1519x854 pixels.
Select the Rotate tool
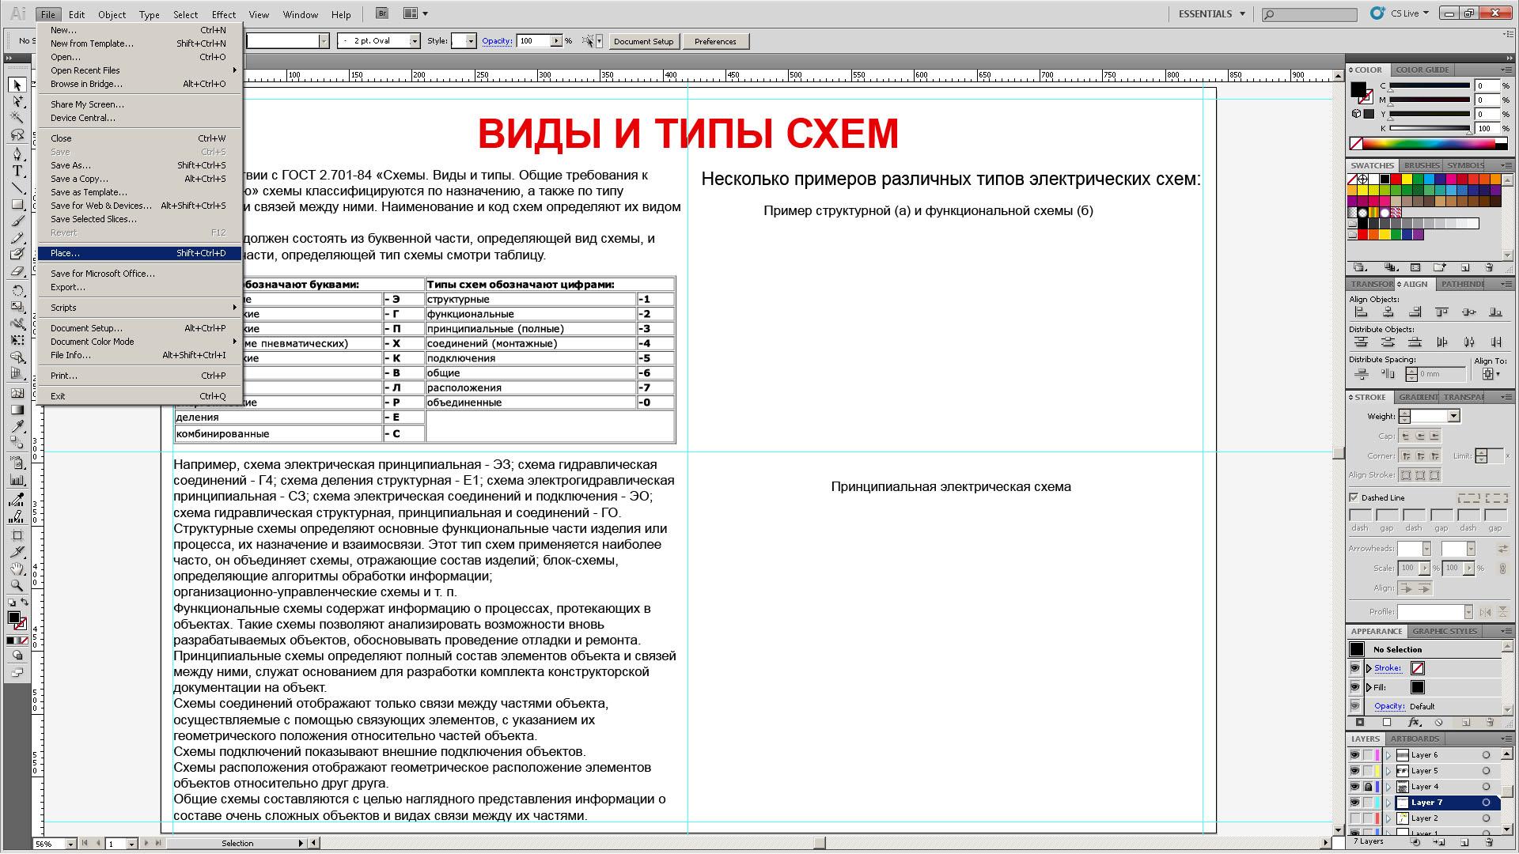17,290
